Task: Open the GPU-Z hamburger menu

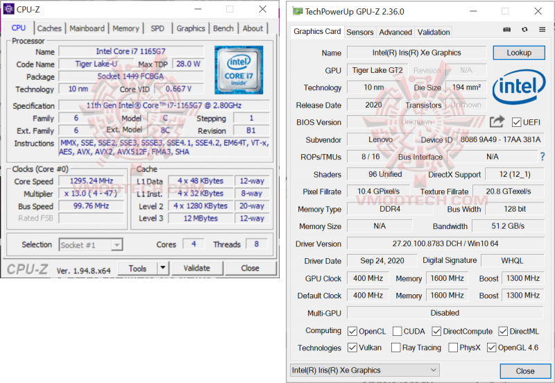Action: click(542, 30)
